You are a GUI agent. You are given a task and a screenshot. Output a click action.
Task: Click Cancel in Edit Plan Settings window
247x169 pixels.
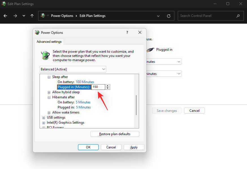point(194,111)
